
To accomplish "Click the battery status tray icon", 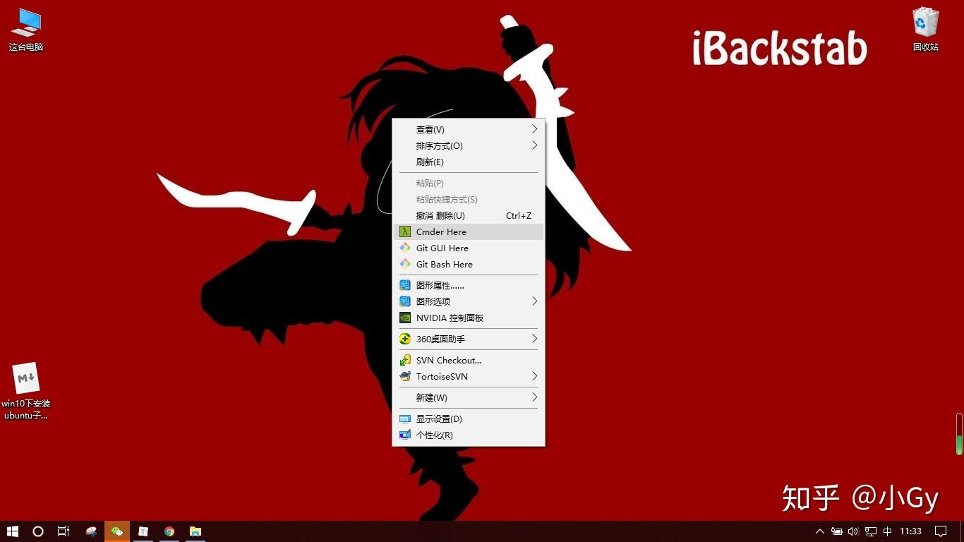I will coord(837,531).
